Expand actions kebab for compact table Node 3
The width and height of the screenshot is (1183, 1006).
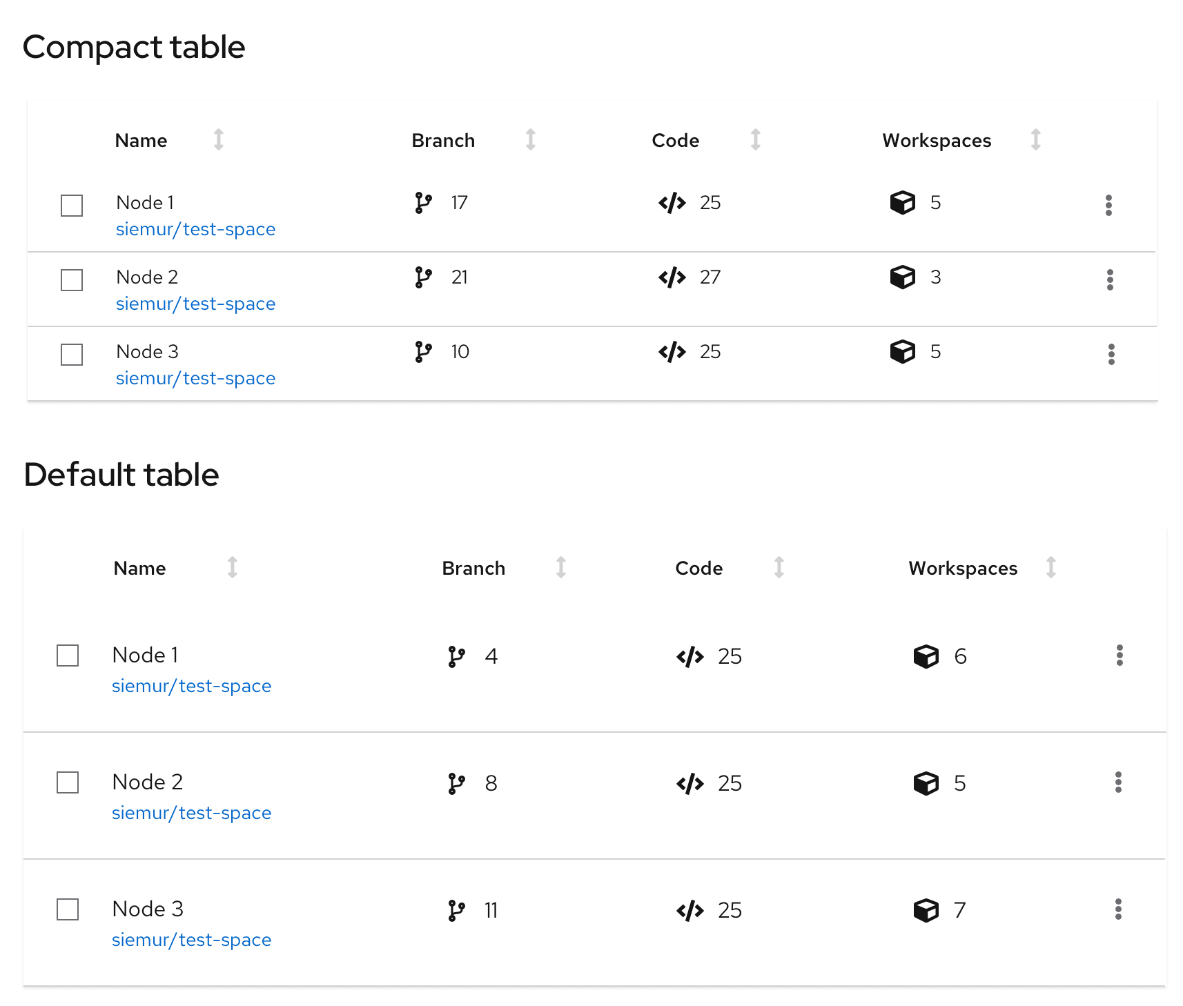pyautogui.click(x=1111, y=354)
